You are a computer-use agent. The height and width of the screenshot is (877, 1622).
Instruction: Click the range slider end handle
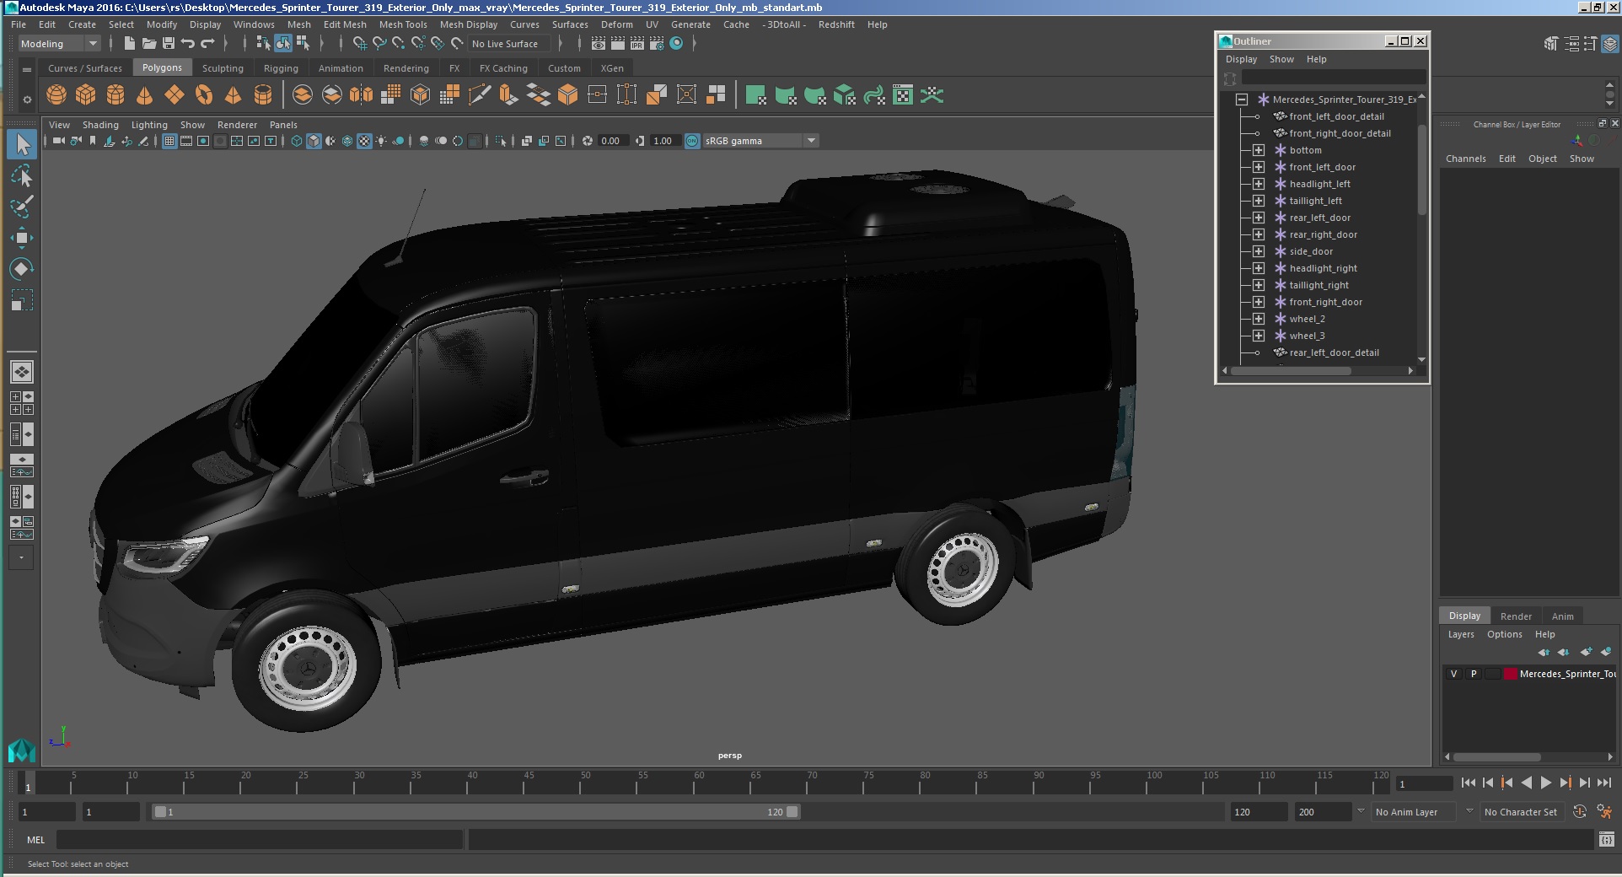(x=792, y=812)
